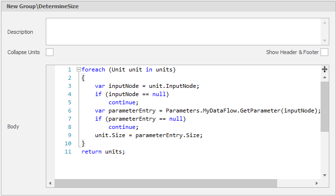The width and height of the screenshot is (336, 196).
Task: Collapse the foreach code block
Action: click(x=79, y=70)
